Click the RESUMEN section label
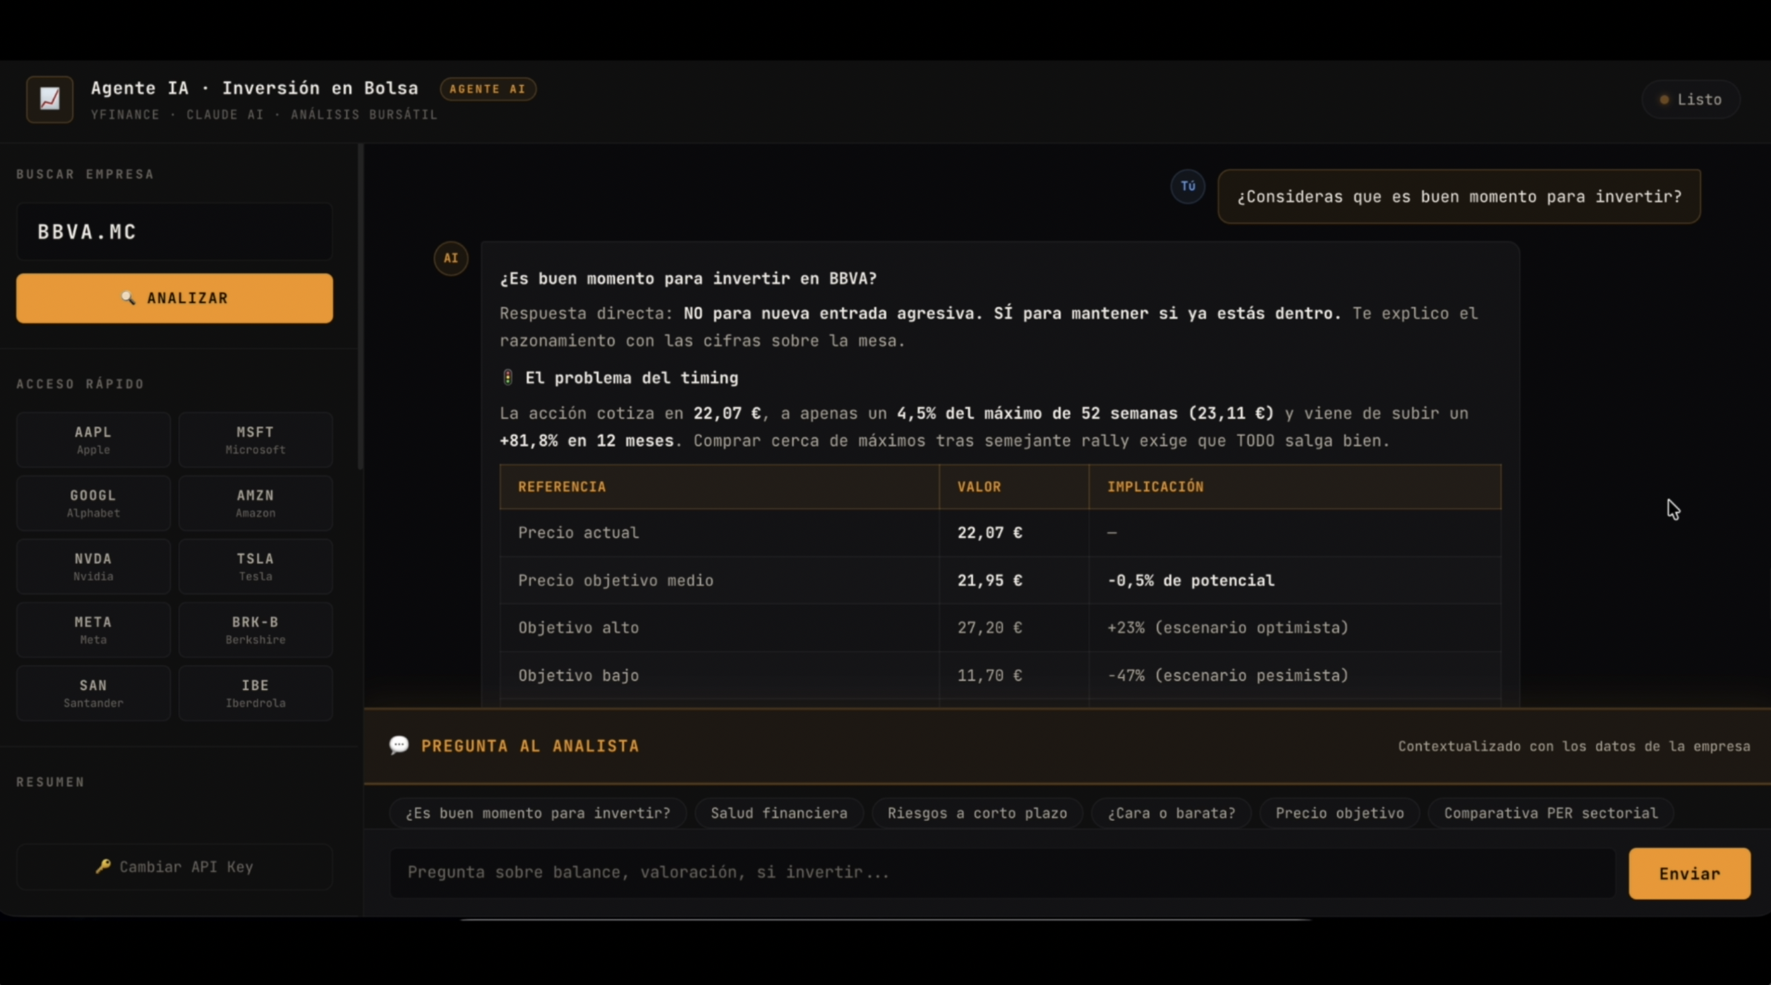This screenshot has height=985, width=1771. [x=50, y=782]
